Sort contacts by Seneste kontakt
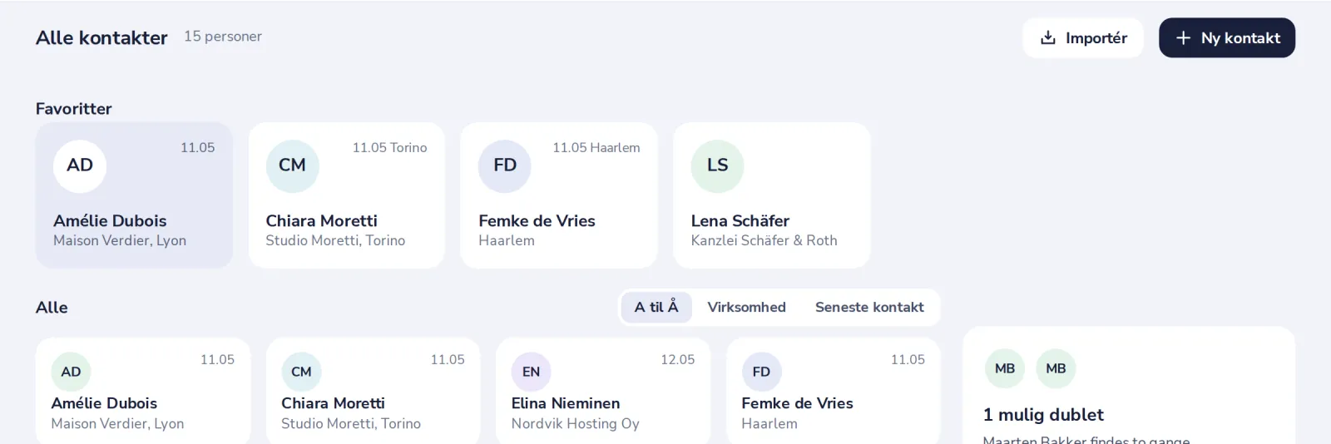 [869, 307]
